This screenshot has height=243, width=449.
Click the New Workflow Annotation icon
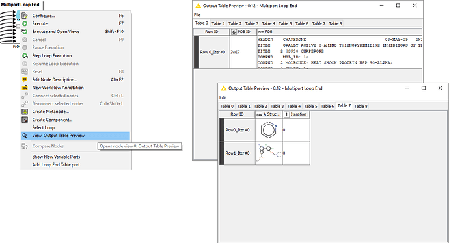coord(25,88)
